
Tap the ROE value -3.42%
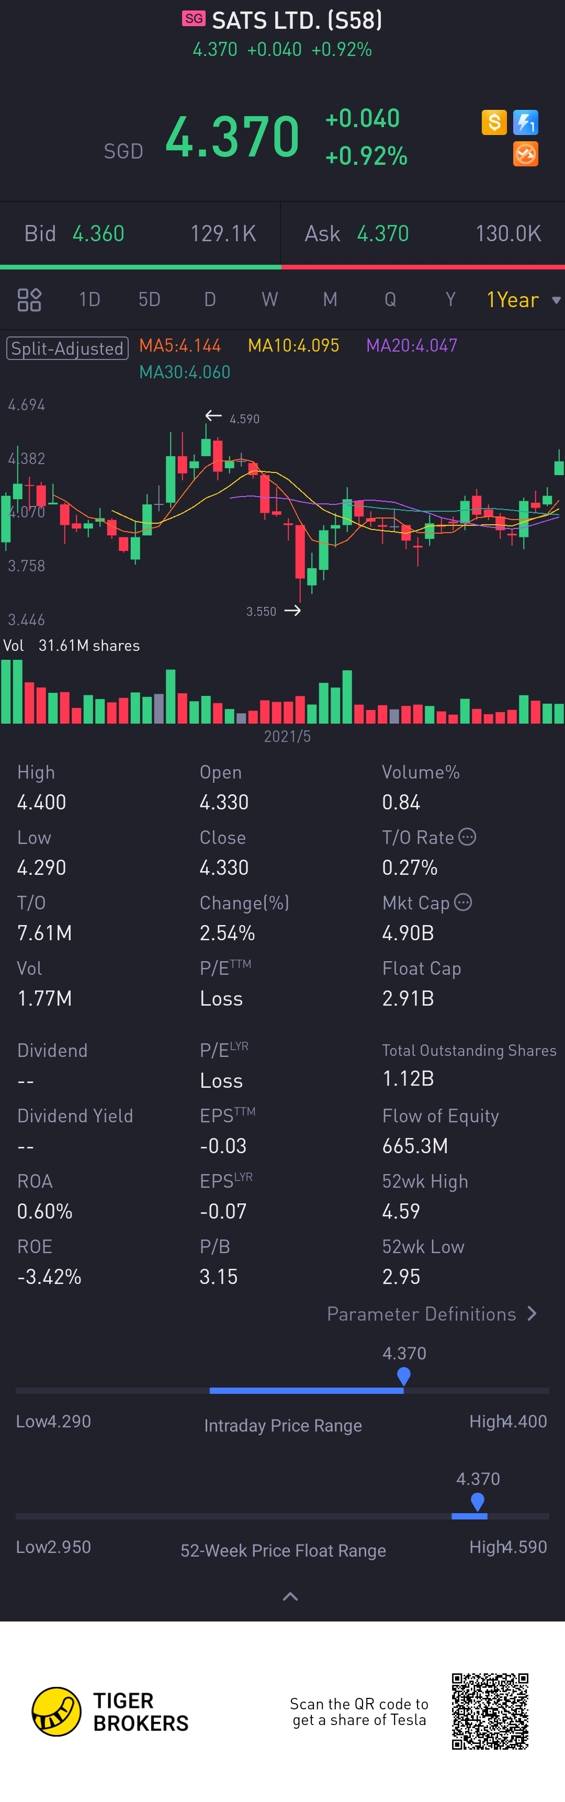(x=49, y=1277)
